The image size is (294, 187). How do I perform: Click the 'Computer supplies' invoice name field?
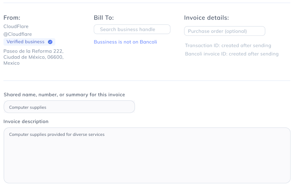tap(69, 107)
